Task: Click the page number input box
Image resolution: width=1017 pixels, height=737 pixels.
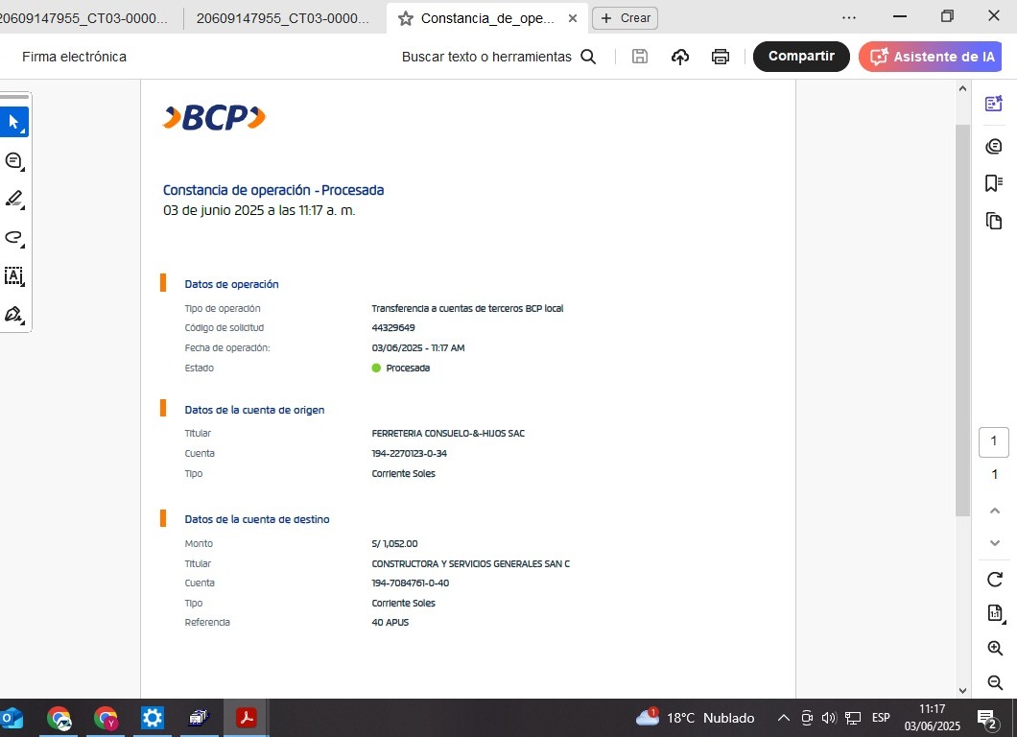Action: tap(994, 442)
